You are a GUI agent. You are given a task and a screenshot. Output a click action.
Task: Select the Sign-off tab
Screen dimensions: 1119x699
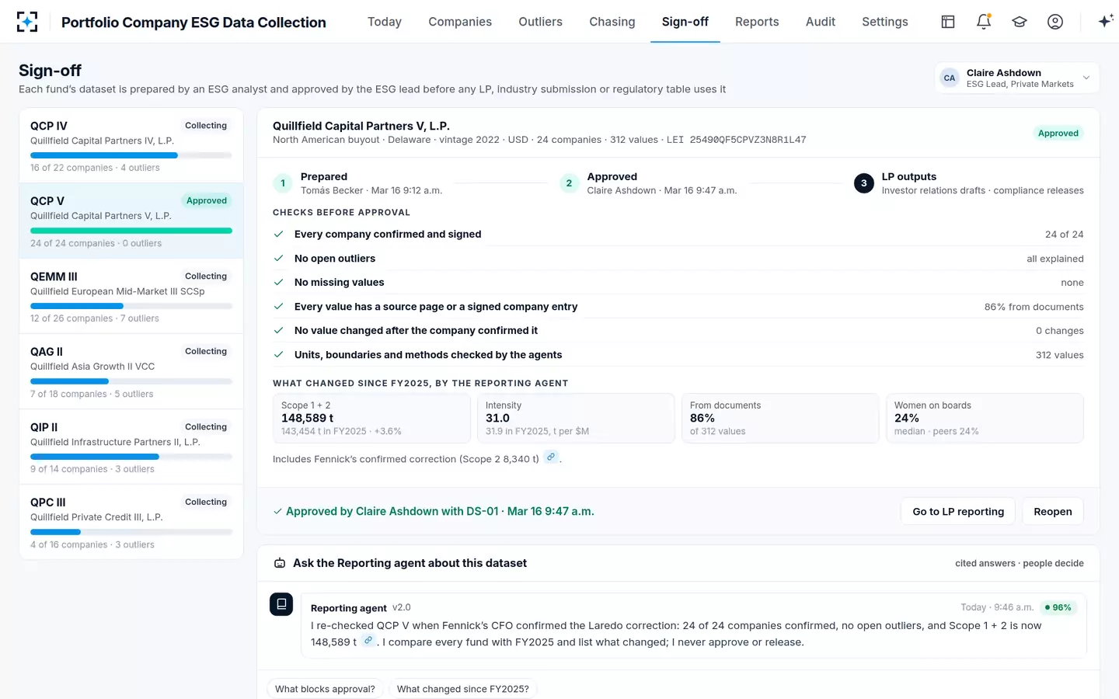[x=685, y=22]
